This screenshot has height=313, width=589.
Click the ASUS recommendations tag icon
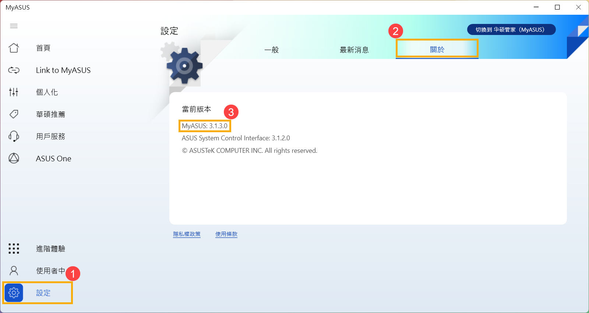[x=14, y=114]
